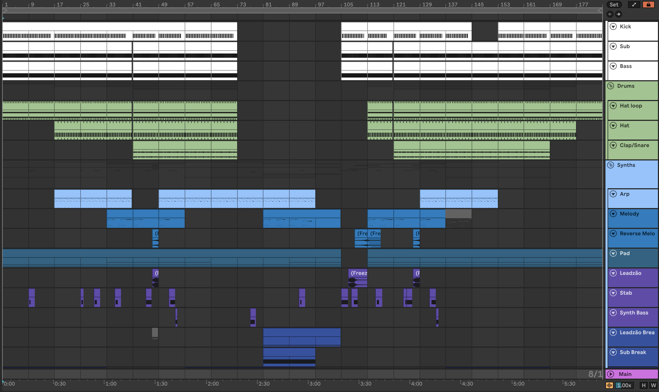This screenshot has width=659, height=392.
Task: Jump to previous locator arrow
Action: [x=610, y=14]
